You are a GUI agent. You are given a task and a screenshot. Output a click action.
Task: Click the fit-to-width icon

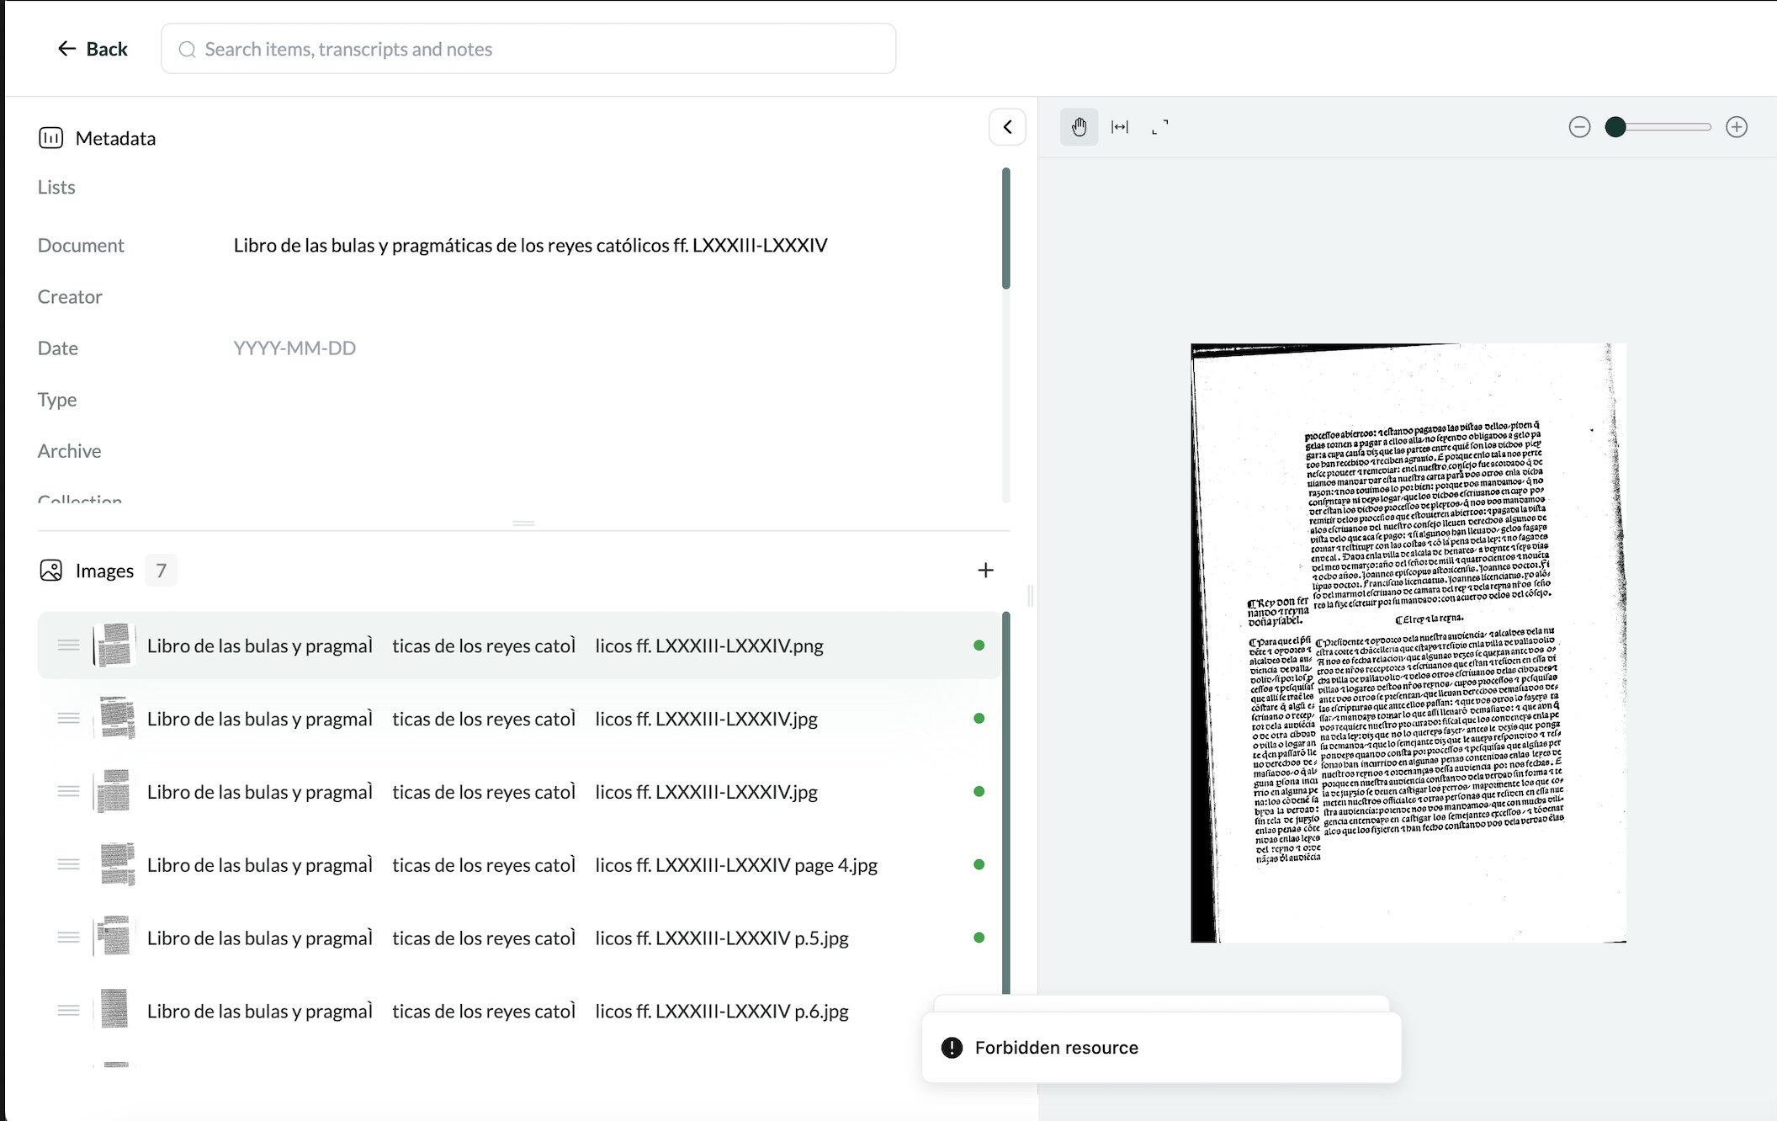pos(1120,127)
